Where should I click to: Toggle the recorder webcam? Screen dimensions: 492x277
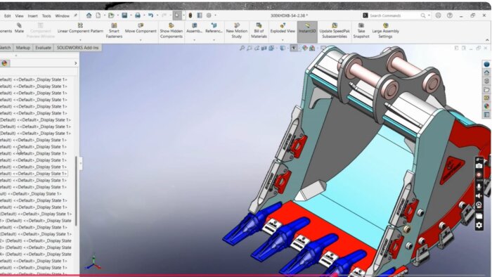coord(479,205)
